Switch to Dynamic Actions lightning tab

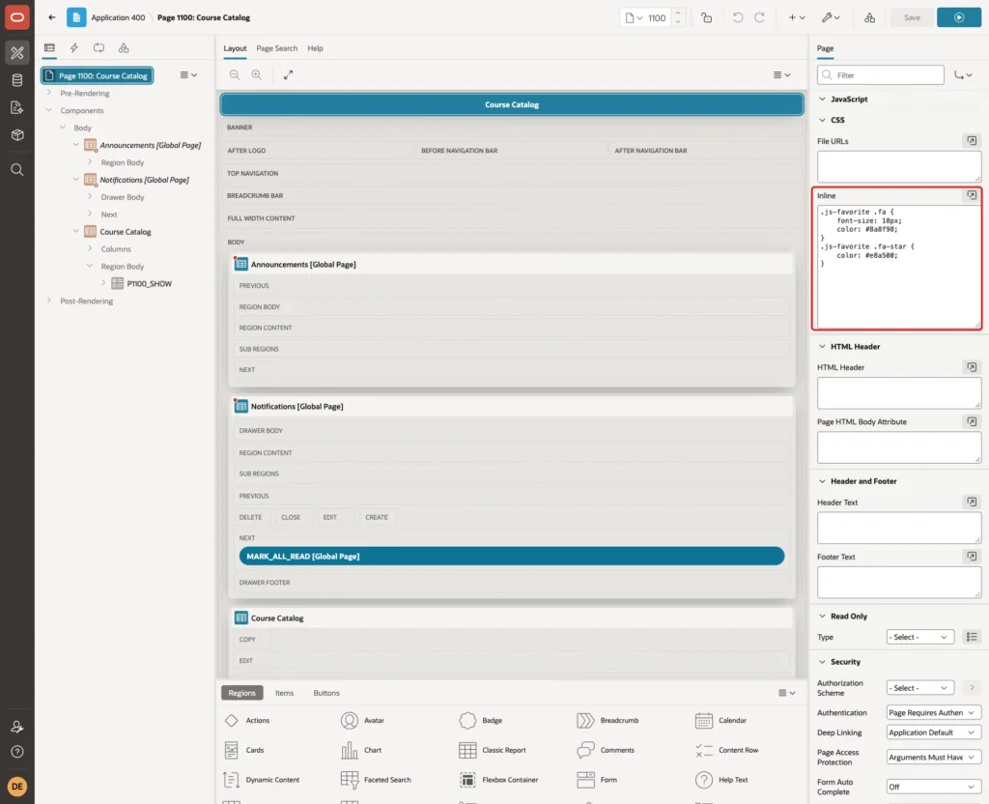(x=73, y=48)
